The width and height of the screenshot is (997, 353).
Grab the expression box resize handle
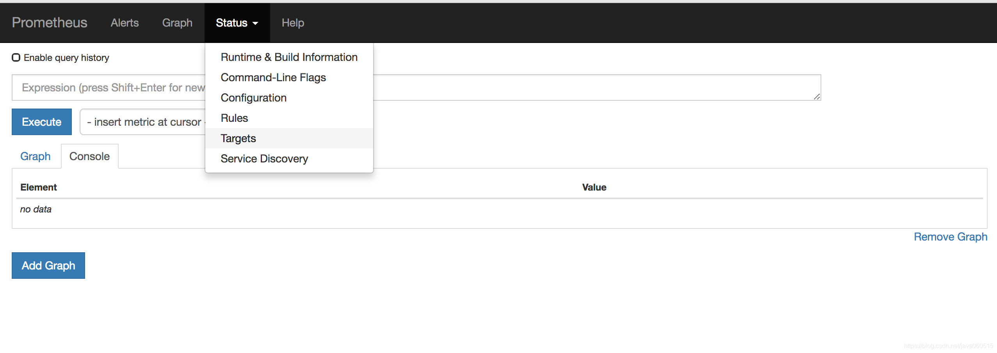(x=817, y=96)
